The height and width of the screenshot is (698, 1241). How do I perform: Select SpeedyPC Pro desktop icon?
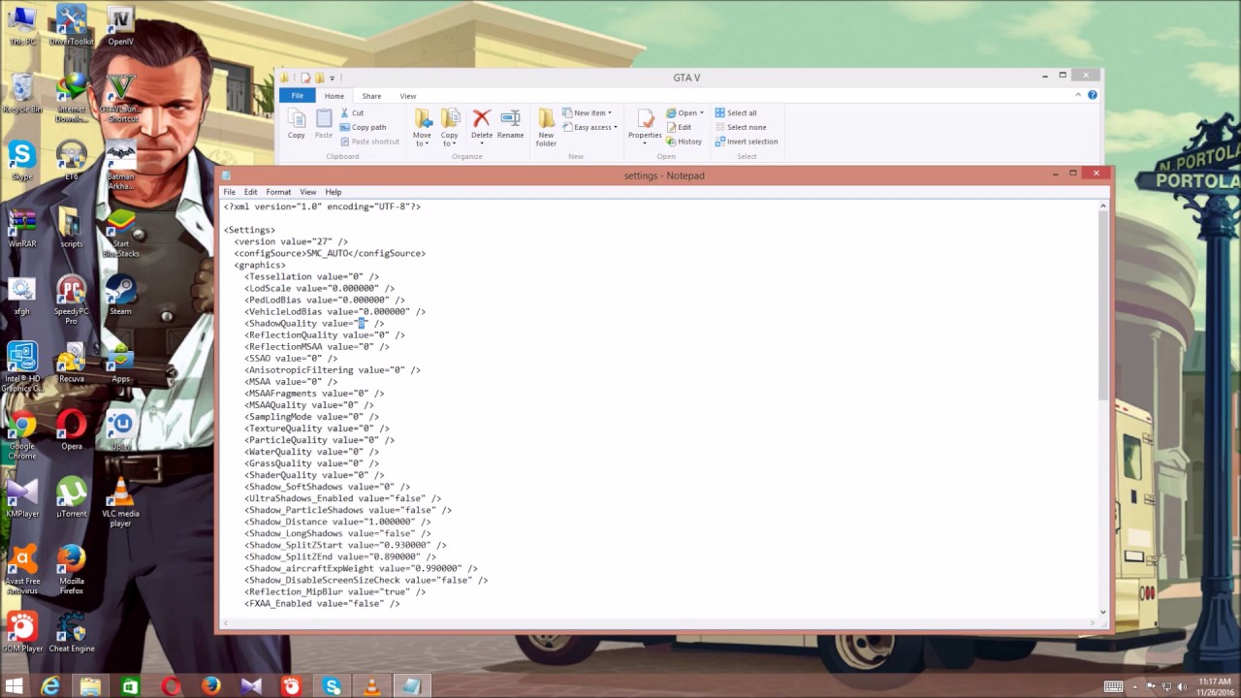[71, 300]
